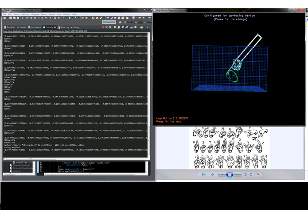This screenshot has width=308, height=218.
Task: Click the Resume debug toolbar icon
Action: pyautogui.click(x=27, y=18)
